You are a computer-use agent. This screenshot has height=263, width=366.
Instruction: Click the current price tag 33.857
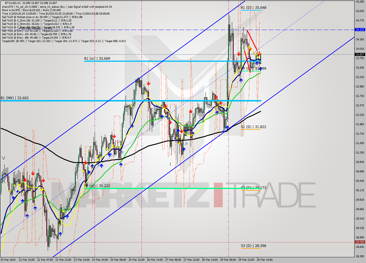360,54
